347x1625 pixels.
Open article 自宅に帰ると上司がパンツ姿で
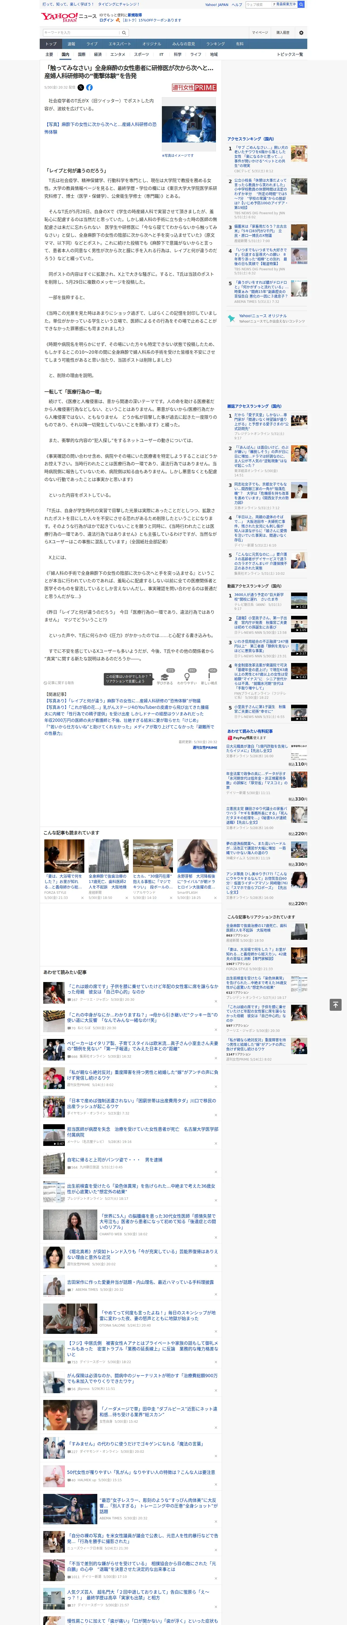(x=115, y=1159)
